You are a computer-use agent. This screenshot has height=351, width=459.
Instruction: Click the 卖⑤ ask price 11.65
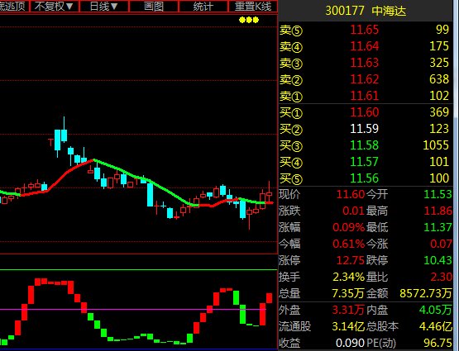pyautogui.click(x=365, y=30)
